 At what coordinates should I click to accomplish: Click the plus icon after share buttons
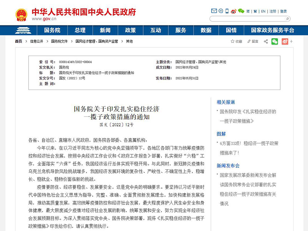click(x=291, y=41)
